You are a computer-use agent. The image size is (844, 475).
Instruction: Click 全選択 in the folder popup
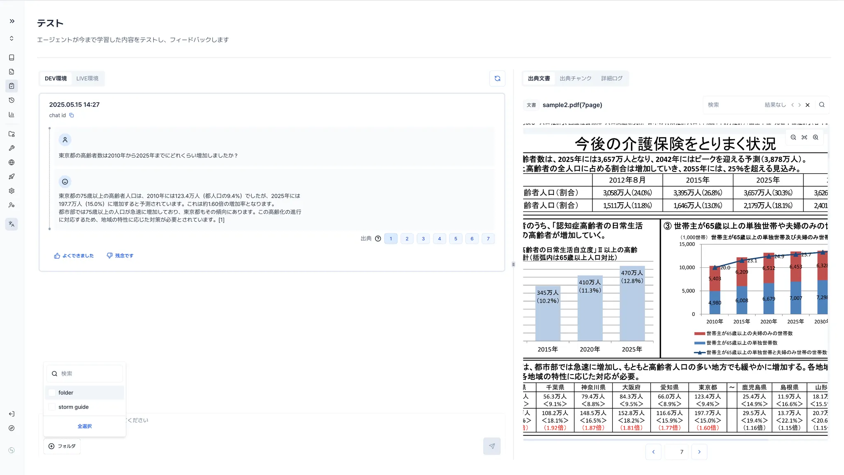pos(84,426)
